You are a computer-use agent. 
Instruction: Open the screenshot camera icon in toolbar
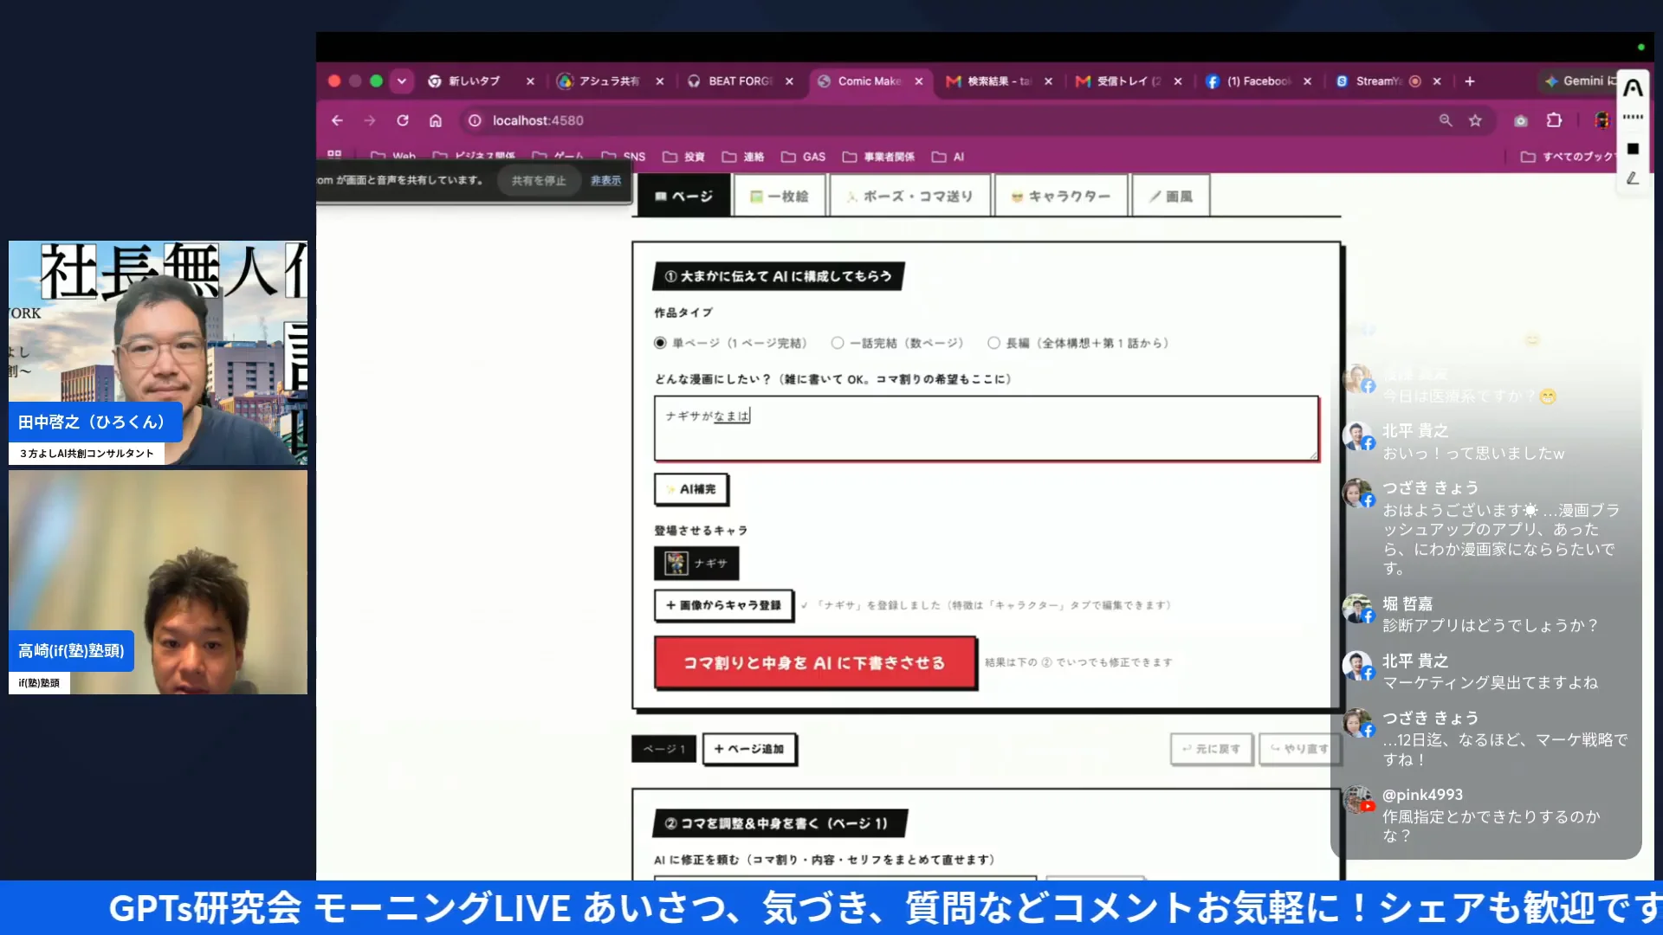[1521, 120]
